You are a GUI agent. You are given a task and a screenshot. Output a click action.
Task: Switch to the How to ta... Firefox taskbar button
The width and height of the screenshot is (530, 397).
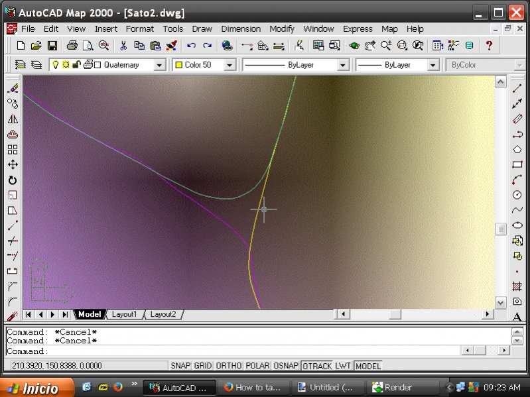253,387
